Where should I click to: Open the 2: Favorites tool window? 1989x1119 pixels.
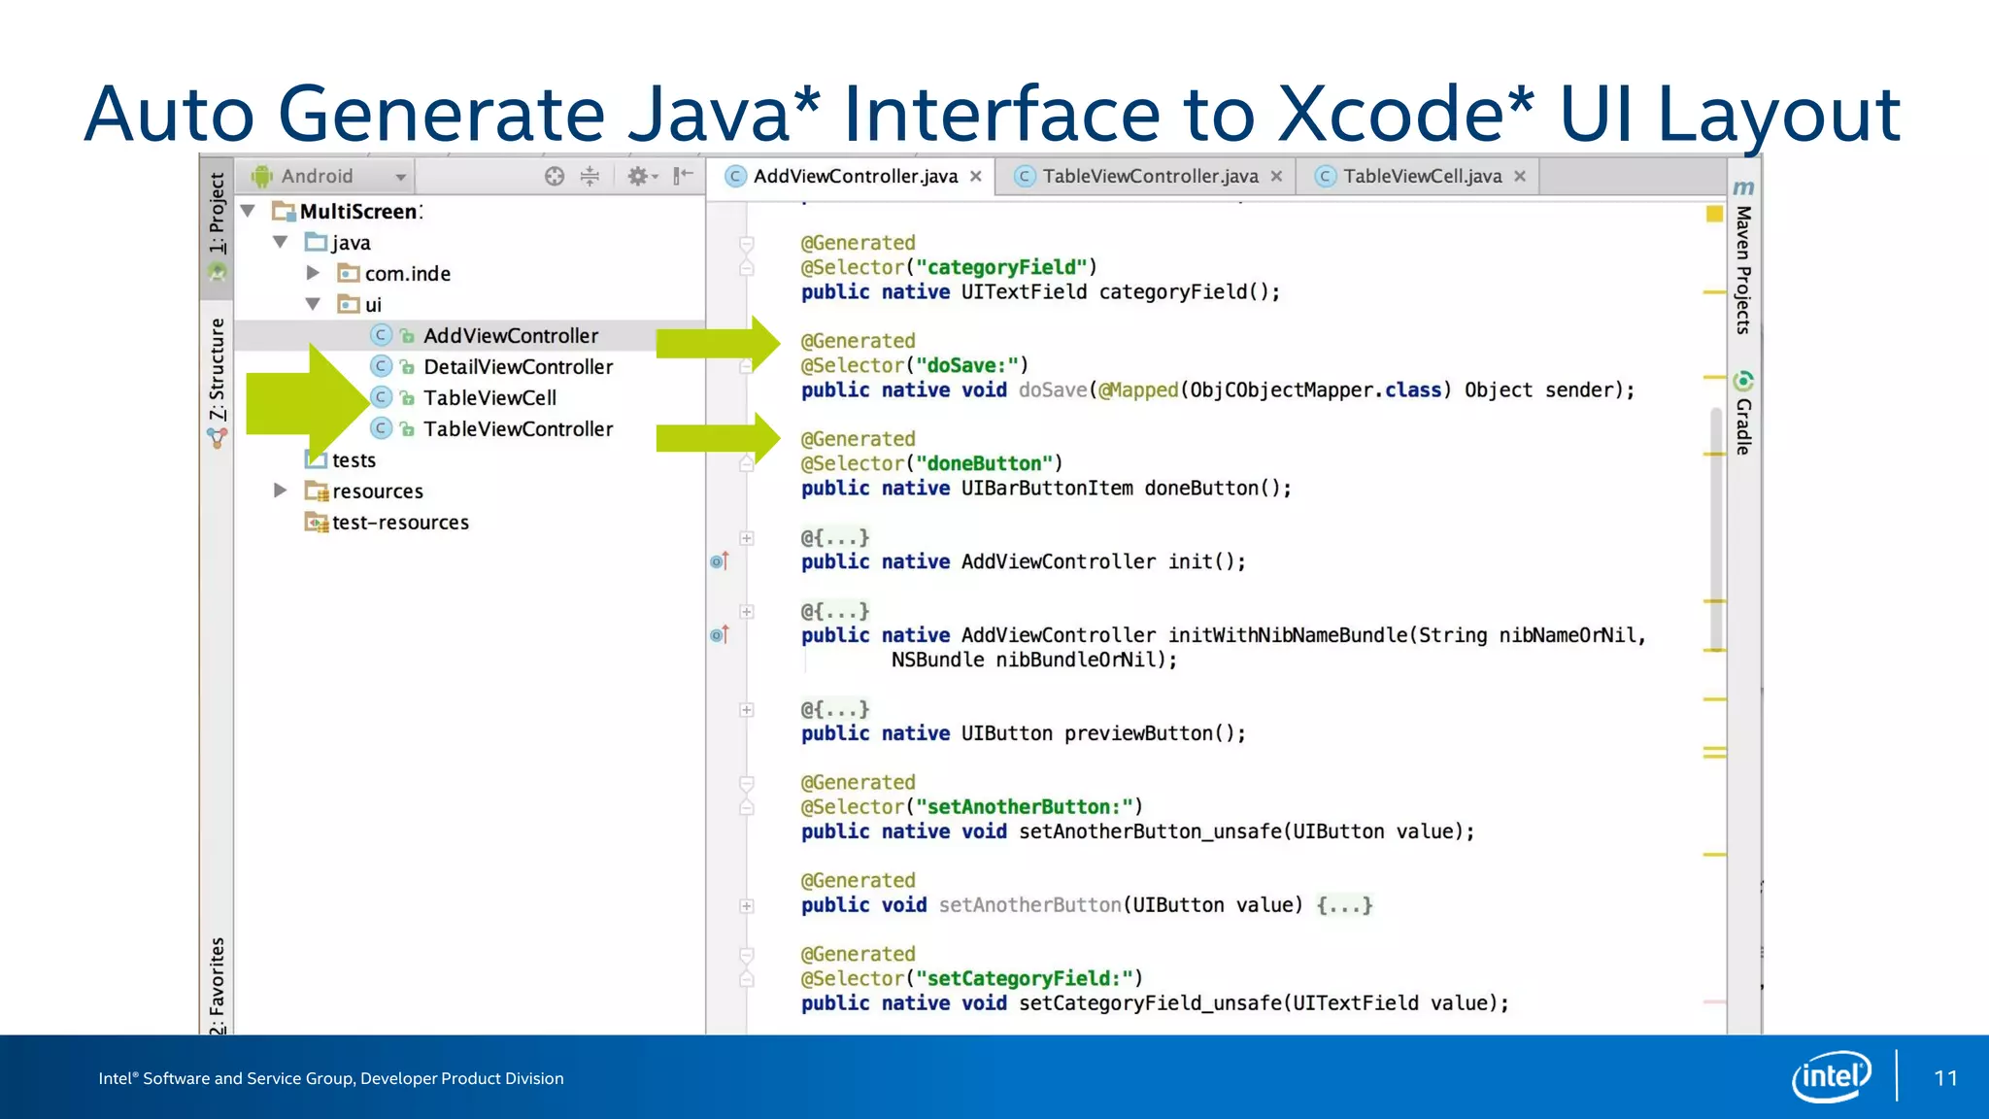pos(217,983)
